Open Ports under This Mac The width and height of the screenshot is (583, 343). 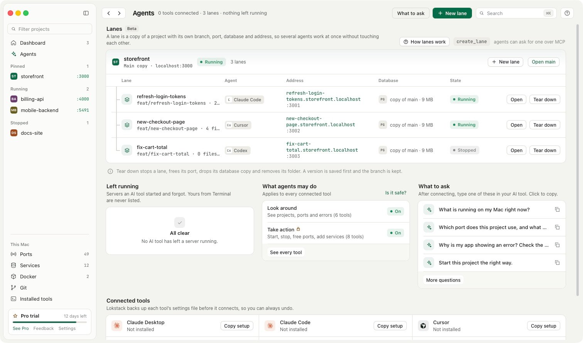click(x=50, y=254)
